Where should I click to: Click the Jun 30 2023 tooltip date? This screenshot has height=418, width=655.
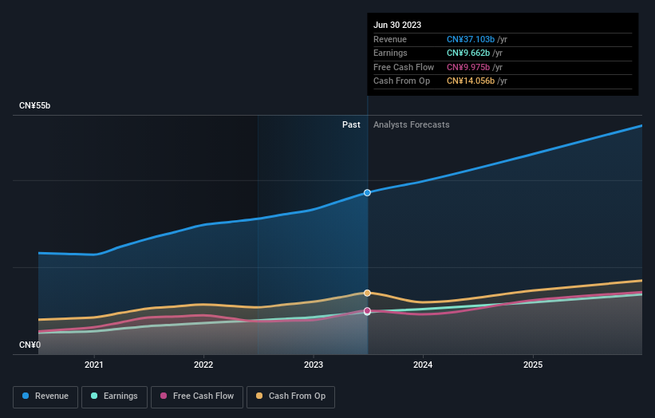[x=397, y=25]
